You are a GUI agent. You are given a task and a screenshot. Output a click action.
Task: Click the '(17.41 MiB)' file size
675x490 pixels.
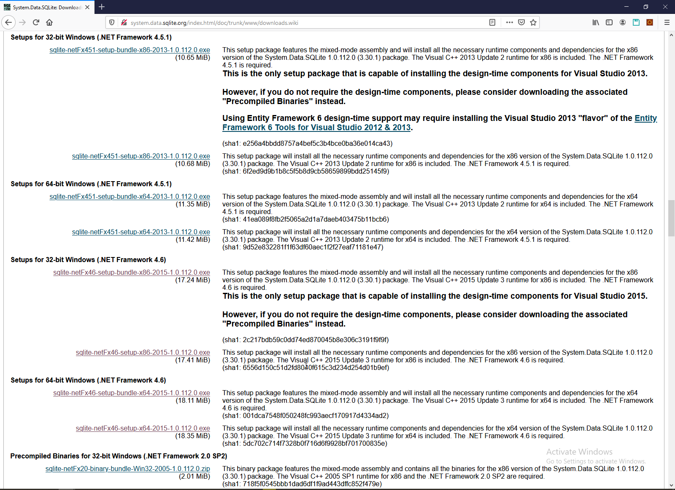pos(192,360)
